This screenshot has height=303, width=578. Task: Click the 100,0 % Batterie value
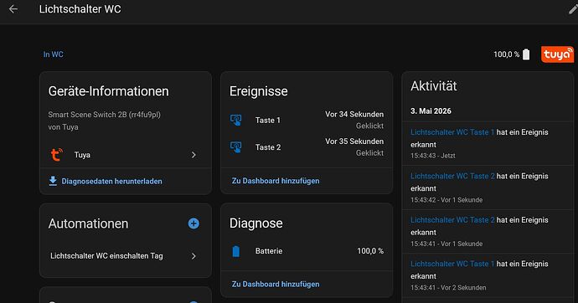[x=370, y=251]
